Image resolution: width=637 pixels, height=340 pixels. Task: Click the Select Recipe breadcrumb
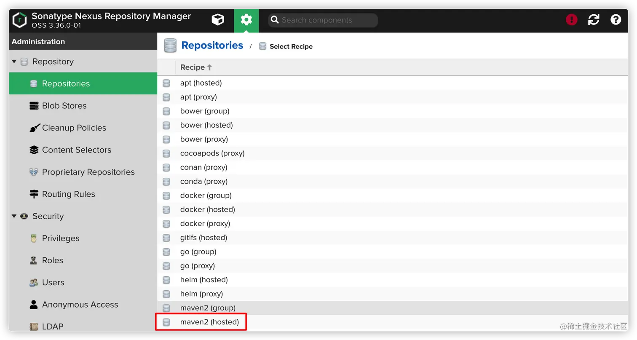tap(291, 46)
